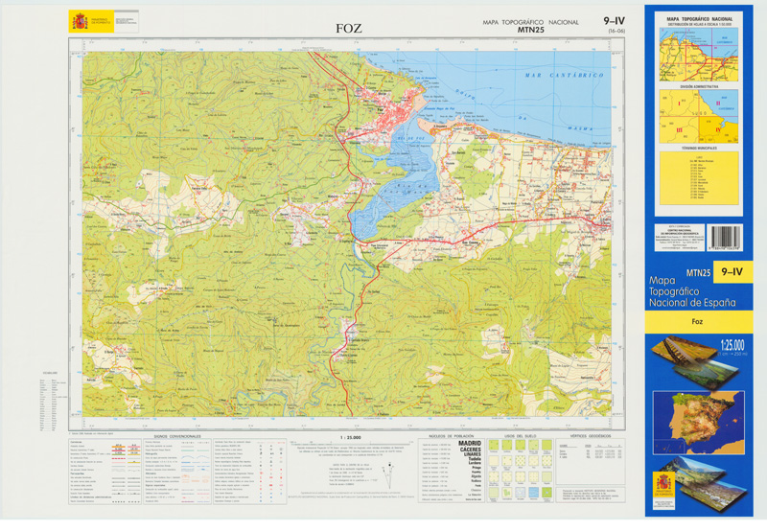
Task: Click the 'FOZ' map title
Action: point(349,29)
